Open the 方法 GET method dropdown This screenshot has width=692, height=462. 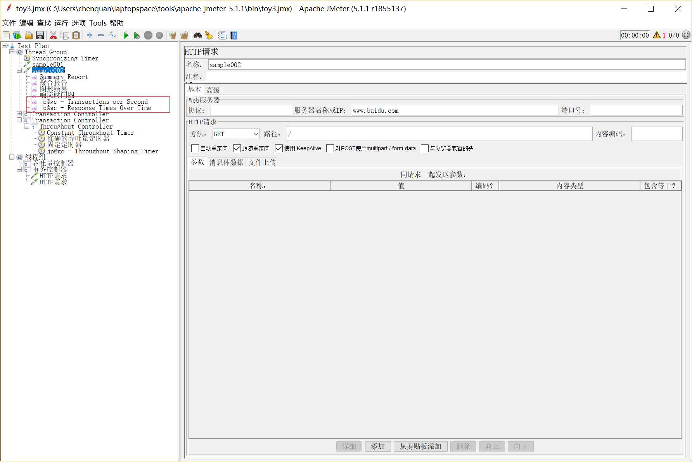coord(236,134)
